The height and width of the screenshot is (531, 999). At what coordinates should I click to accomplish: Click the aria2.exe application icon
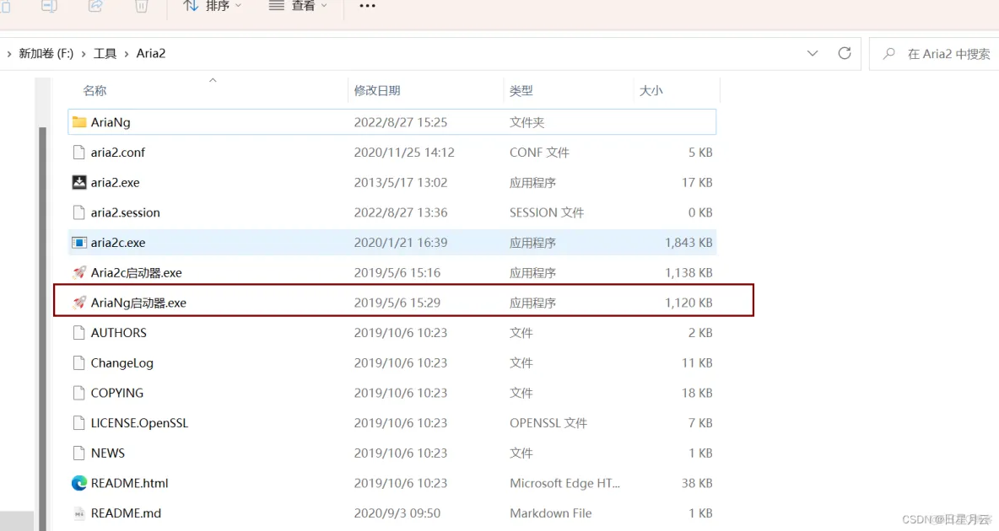pyautogui.click(x=79, y=182)
